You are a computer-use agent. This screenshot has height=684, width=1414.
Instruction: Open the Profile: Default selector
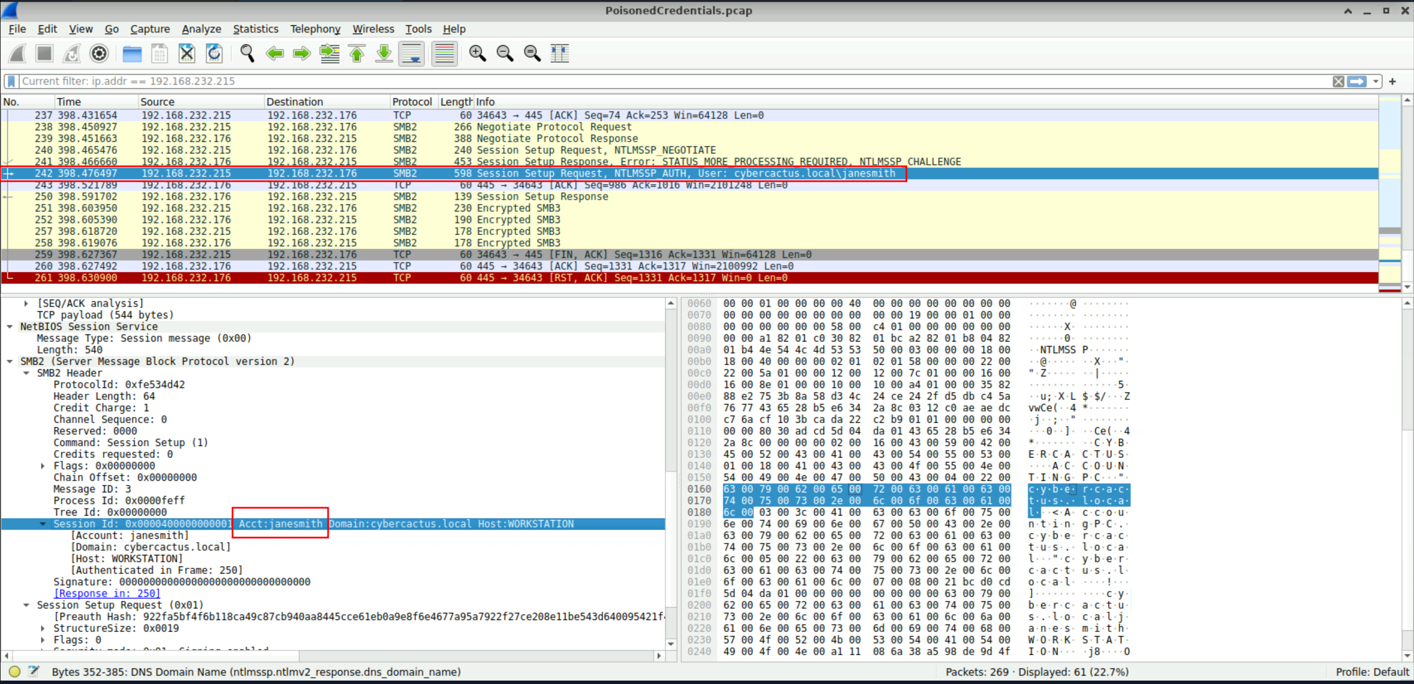[1372, 672]
